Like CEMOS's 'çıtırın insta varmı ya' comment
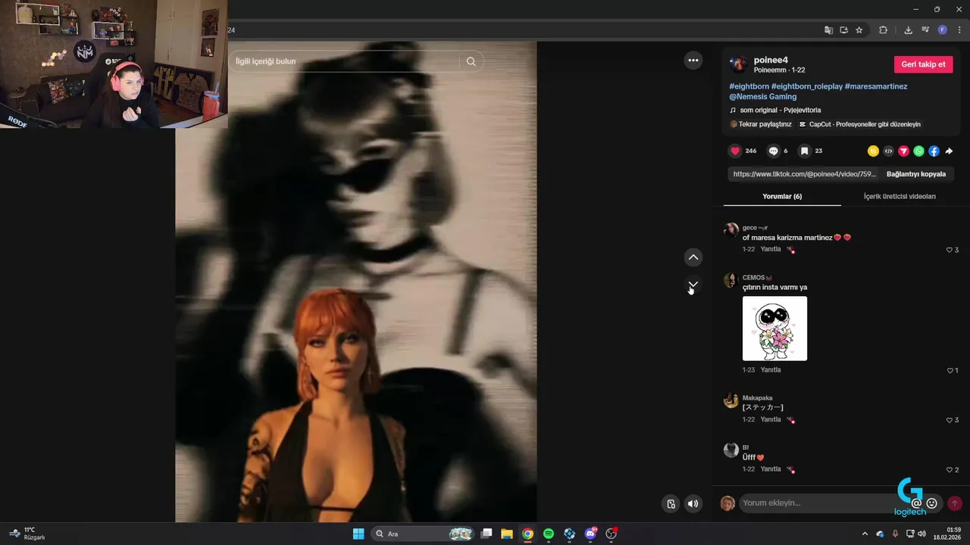 950,371
